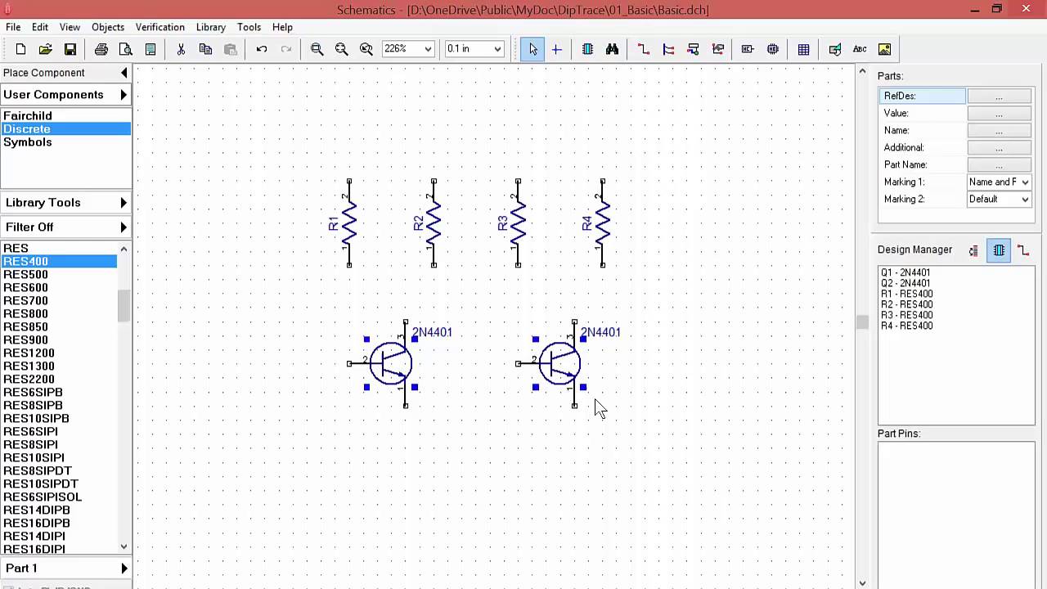Insert a table into the schematic

(803, 49)
